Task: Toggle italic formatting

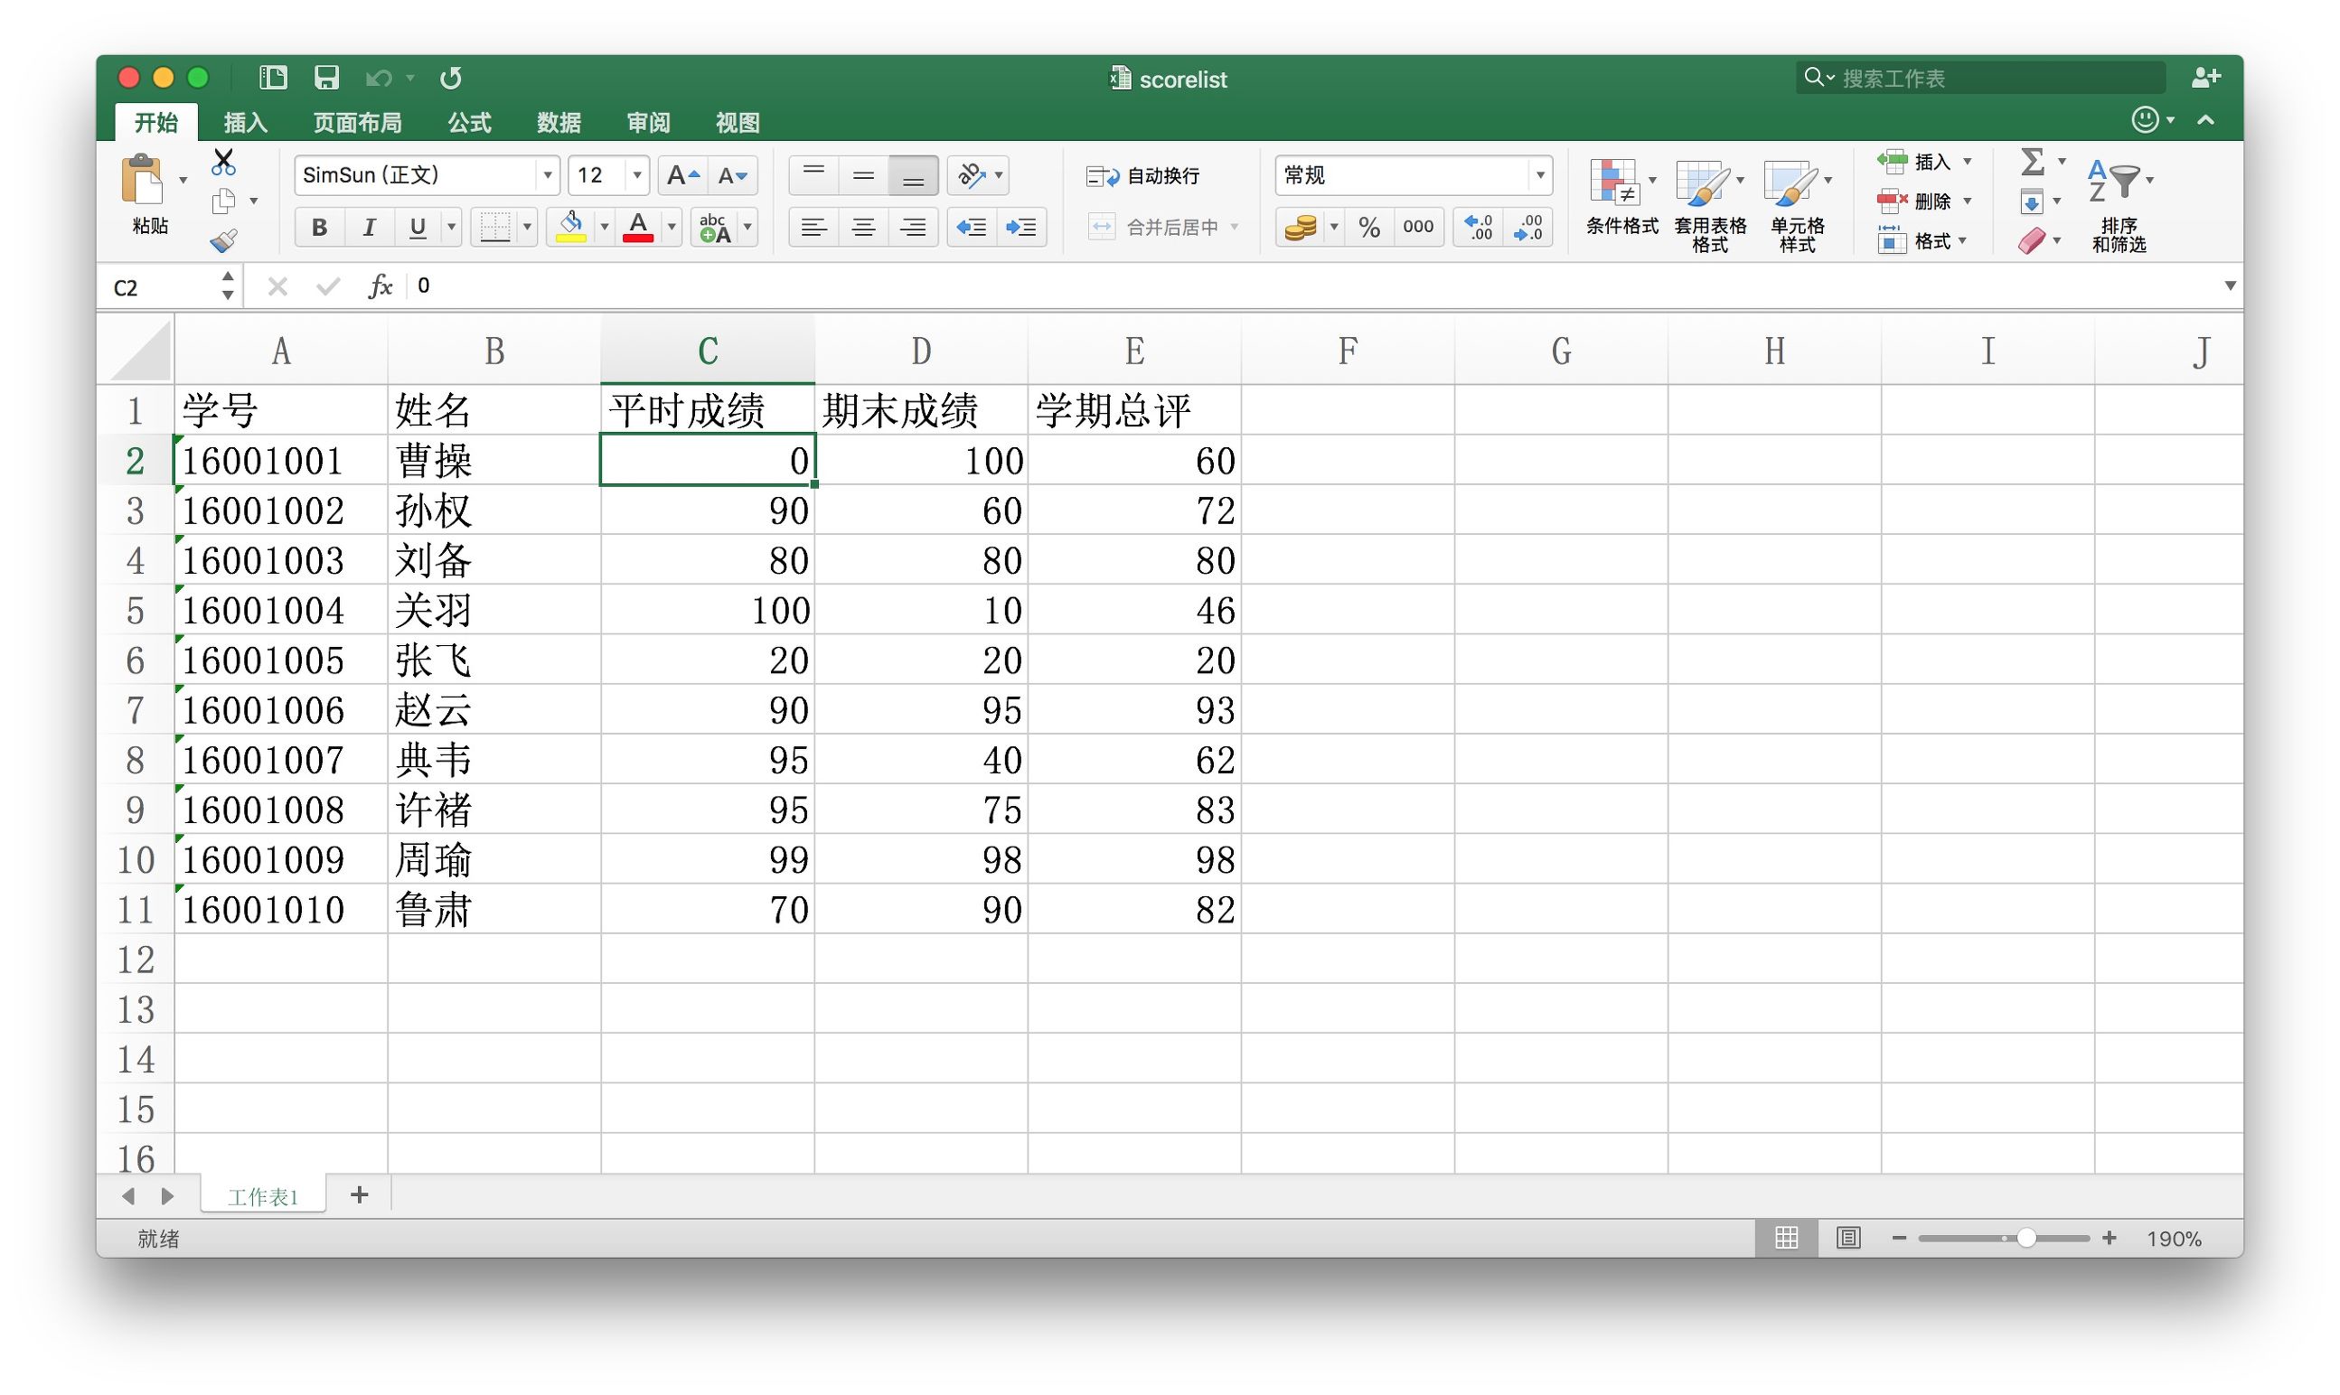Action: coord(369,228)
